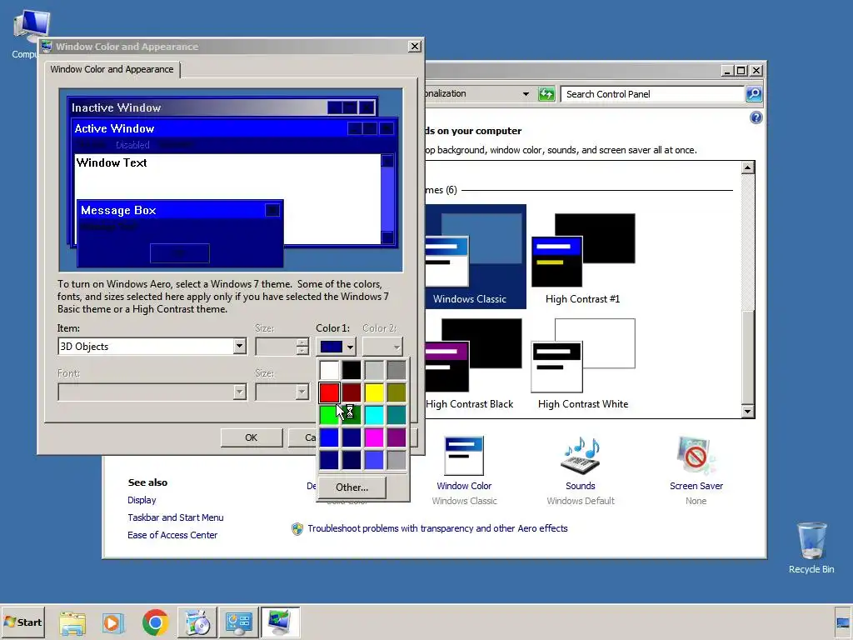Click the themes list scroll-up arrow

pos(748,167)
